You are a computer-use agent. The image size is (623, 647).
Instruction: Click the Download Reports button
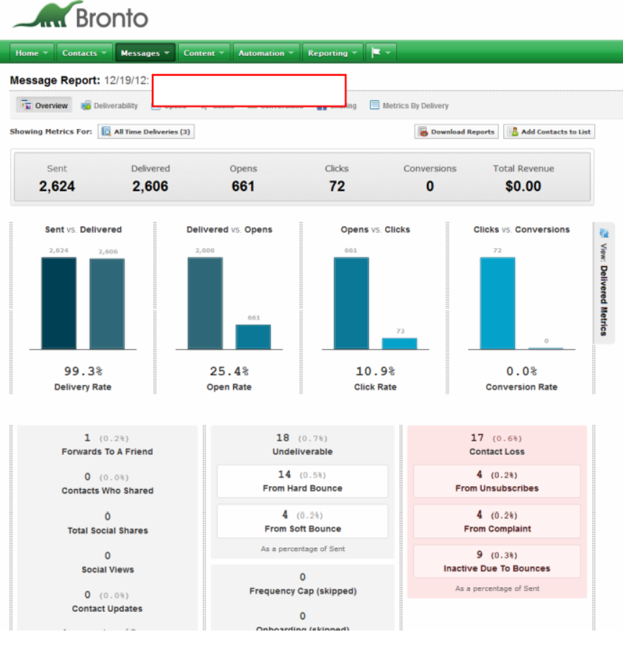462,132
